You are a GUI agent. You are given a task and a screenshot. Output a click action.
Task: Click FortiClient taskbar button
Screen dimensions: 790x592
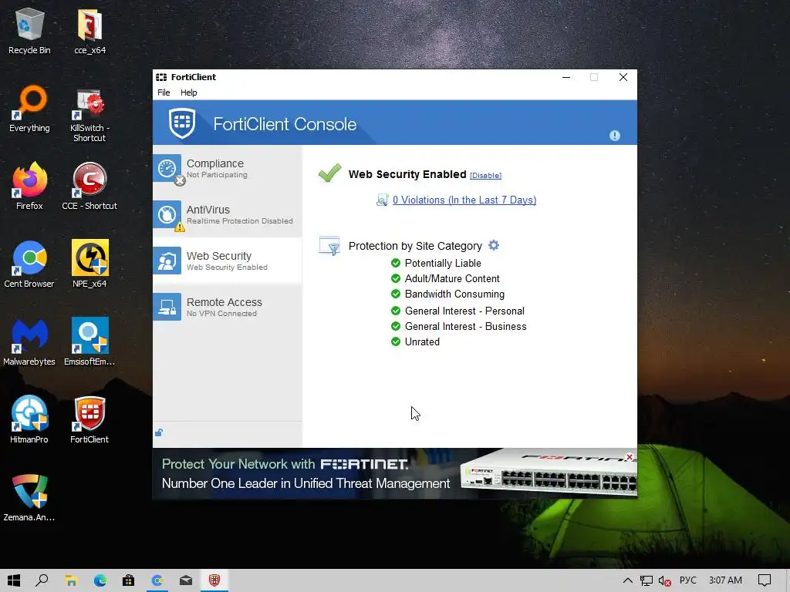click(214, 580)
